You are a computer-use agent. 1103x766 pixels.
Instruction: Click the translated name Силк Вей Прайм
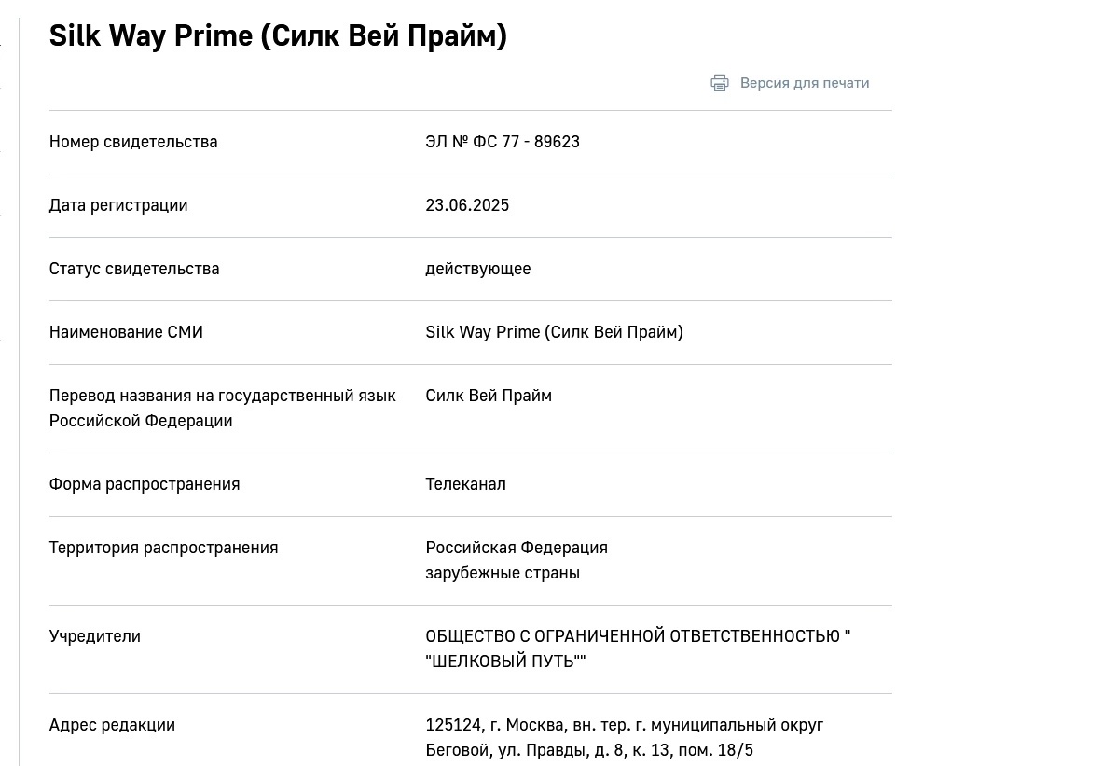click(489, 396)
